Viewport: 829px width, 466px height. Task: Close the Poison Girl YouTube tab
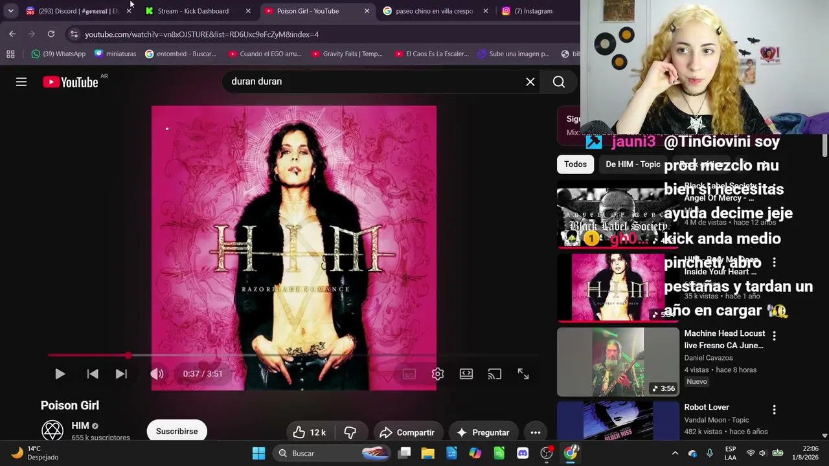tap(367, 11)
